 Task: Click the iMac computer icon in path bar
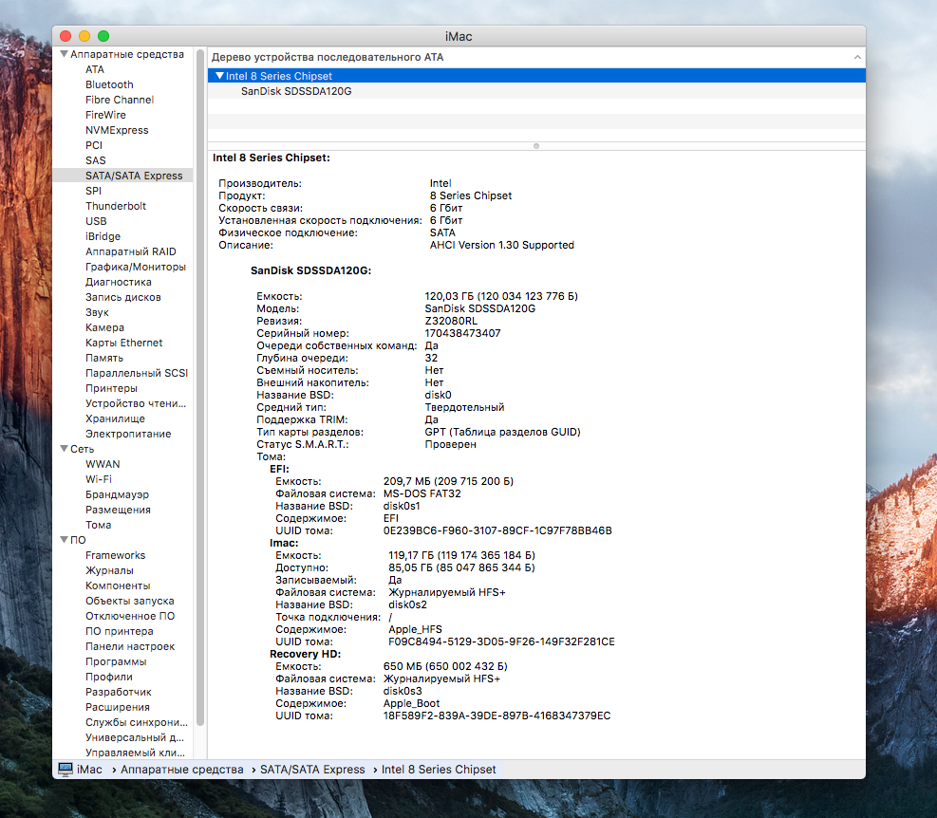[x=66, y=769]
